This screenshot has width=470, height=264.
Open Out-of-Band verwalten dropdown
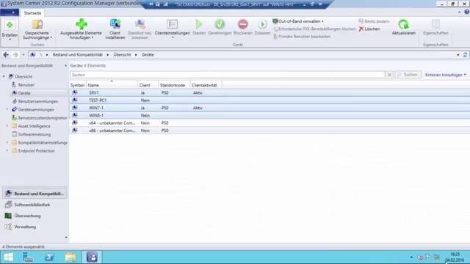point(298,21)
